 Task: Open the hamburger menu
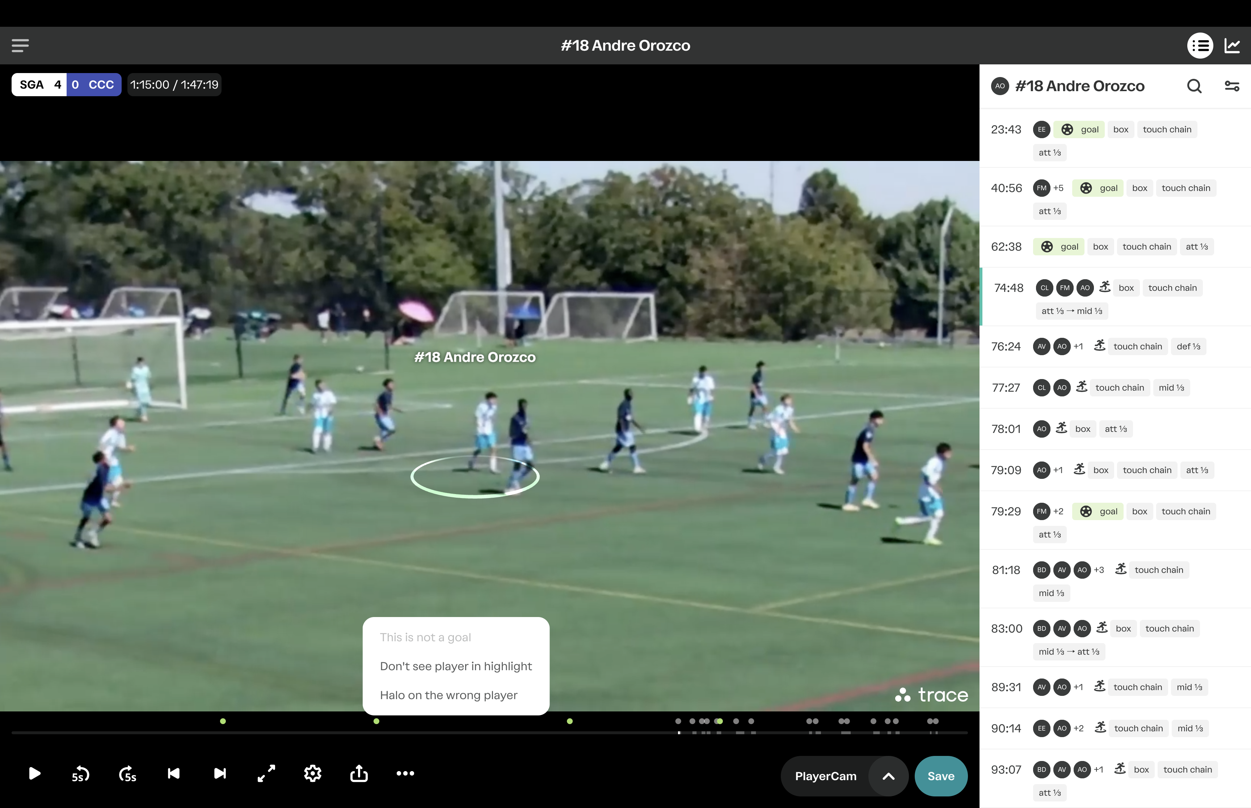(20, 46)
